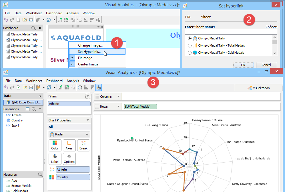
Task: Click Athlete pill next to color dots
Action: 73,169
